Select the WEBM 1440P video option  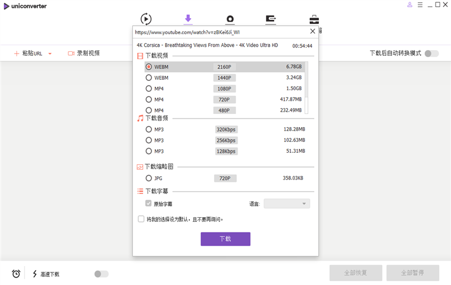pyautogui.click(x=149, y=78)
